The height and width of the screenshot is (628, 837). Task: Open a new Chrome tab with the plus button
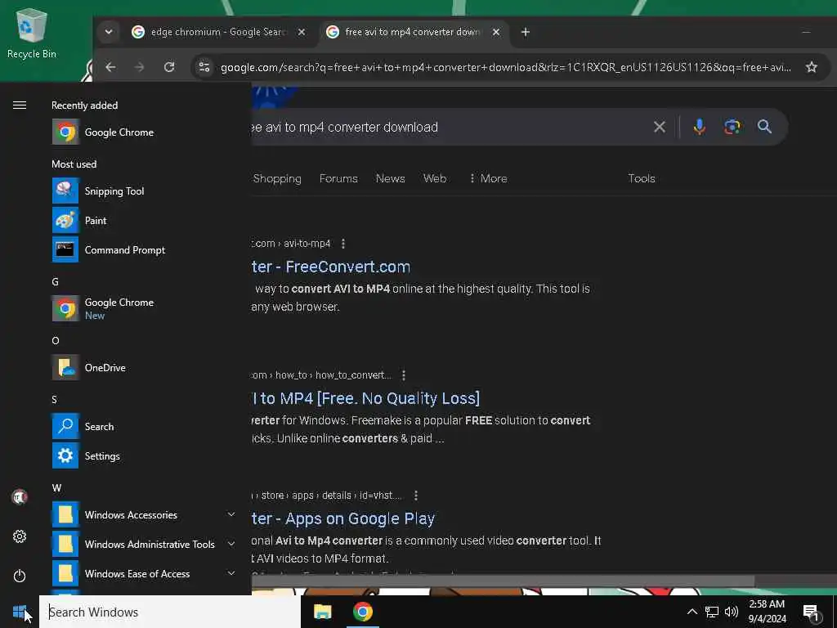click(526, 32)
